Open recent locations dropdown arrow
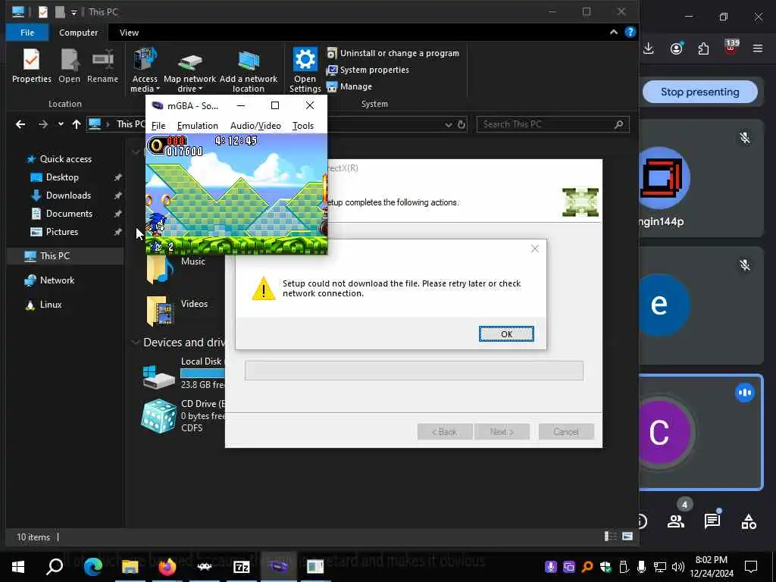 tap(61, 124)
